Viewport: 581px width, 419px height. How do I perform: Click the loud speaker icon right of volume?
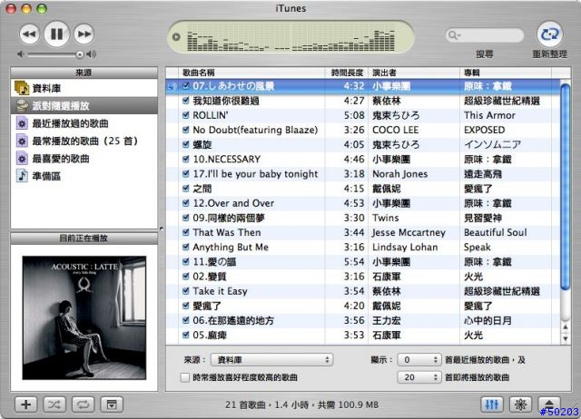[x=91, y=54]
